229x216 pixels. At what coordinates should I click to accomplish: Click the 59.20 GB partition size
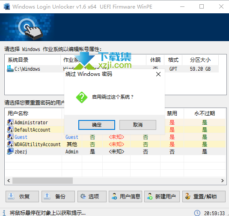pyautogui.click(x=200, y=69)
